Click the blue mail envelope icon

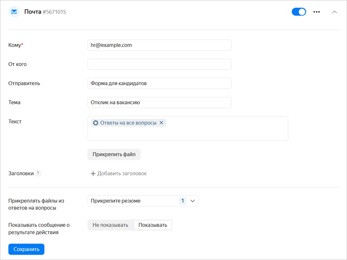tap(14, 12)
